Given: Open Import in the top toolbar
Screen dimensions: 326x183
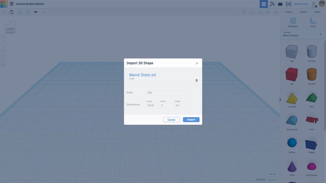Looking at the screenshot, I should click(289, 12).
